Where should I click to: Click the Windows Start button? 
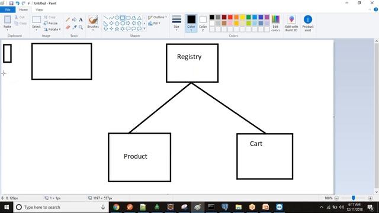click(x=7, y=207)
